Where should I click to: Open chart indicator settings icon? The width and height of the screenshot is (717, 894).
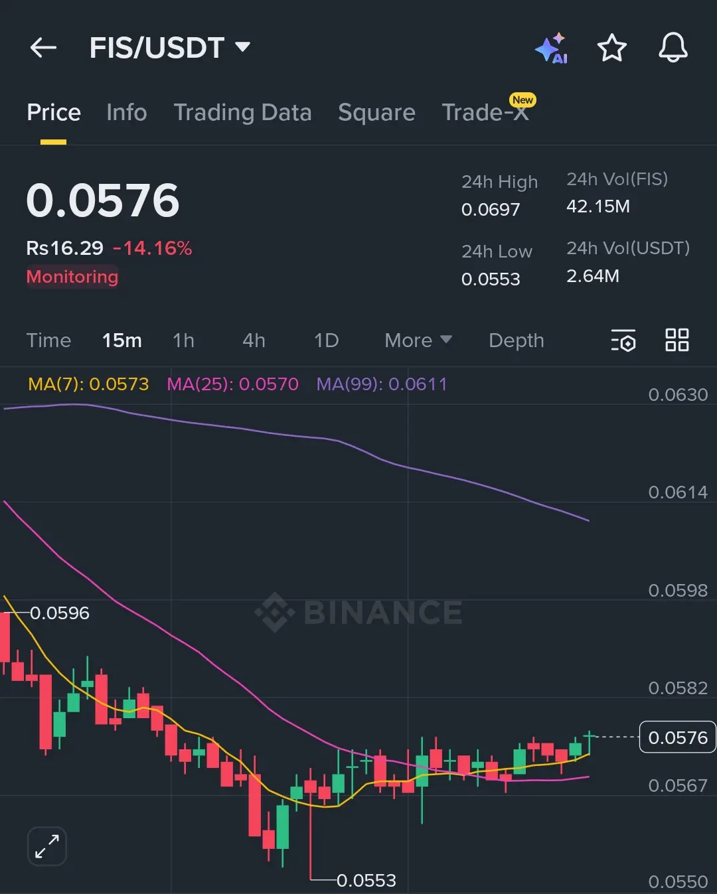click(623, 340)
